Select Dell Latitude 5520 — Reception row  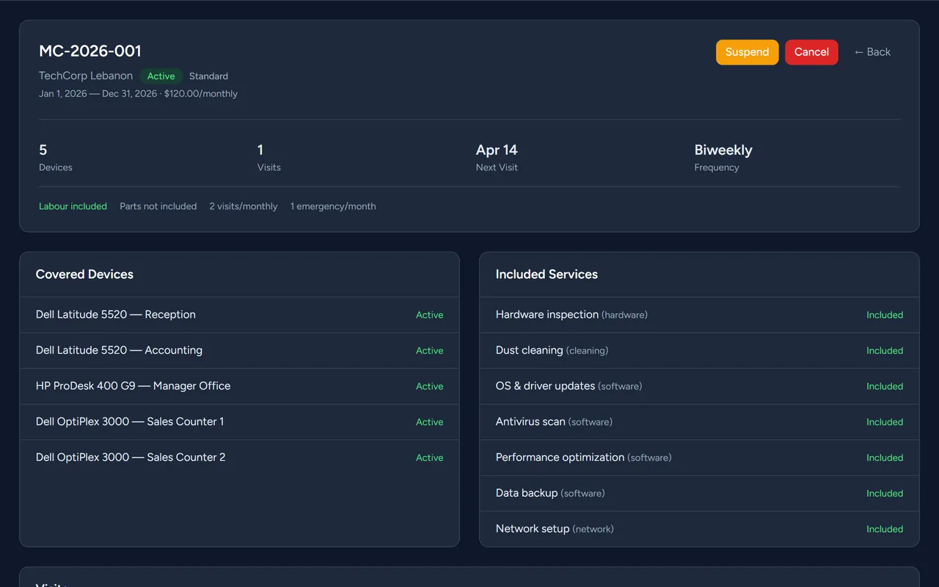tap(239, 315)
